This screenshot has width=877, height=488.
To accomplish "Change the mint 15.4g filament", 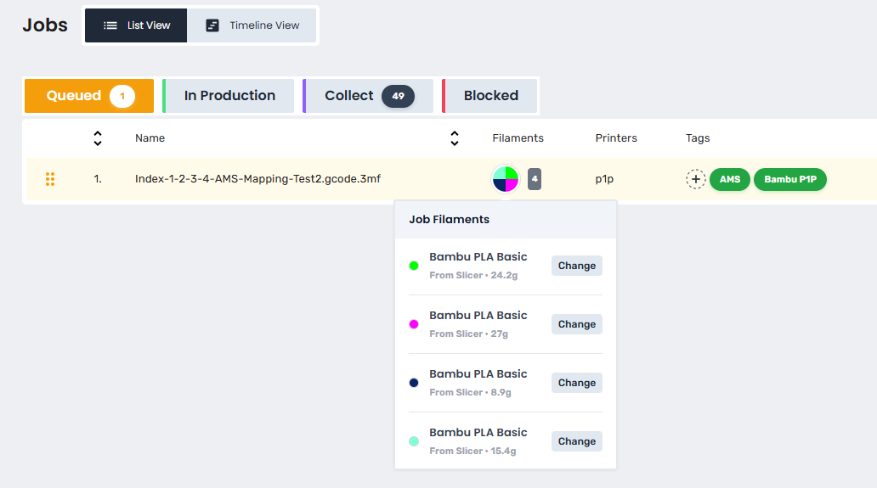I will click(x=577, y=441).
